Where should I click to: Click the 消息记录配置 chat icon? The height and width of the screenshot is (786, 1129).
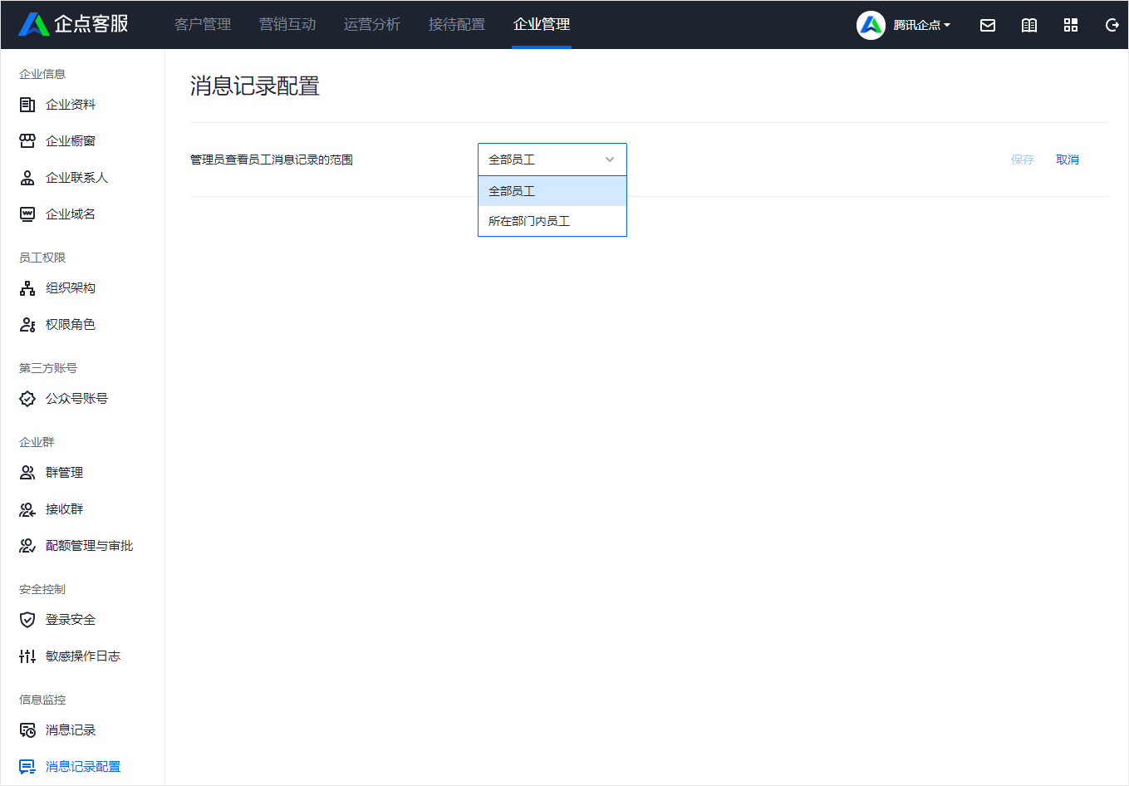pos(27,767)
